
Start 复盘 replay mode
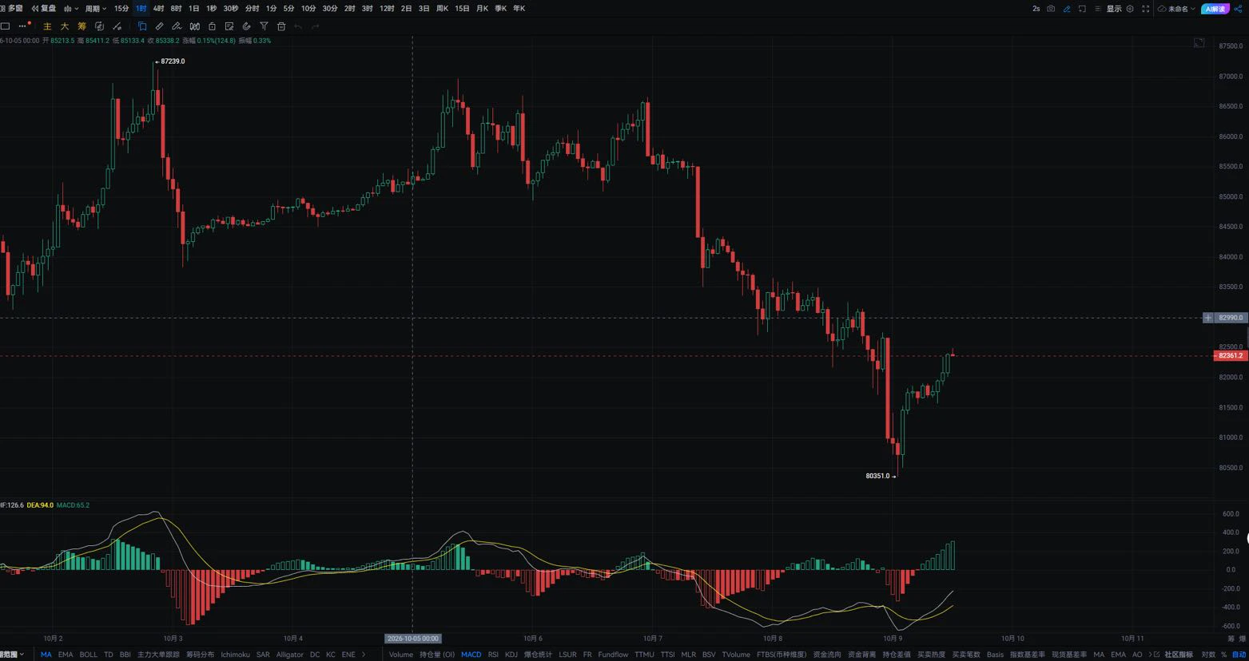pyautogui.click(x=44, y=8)
